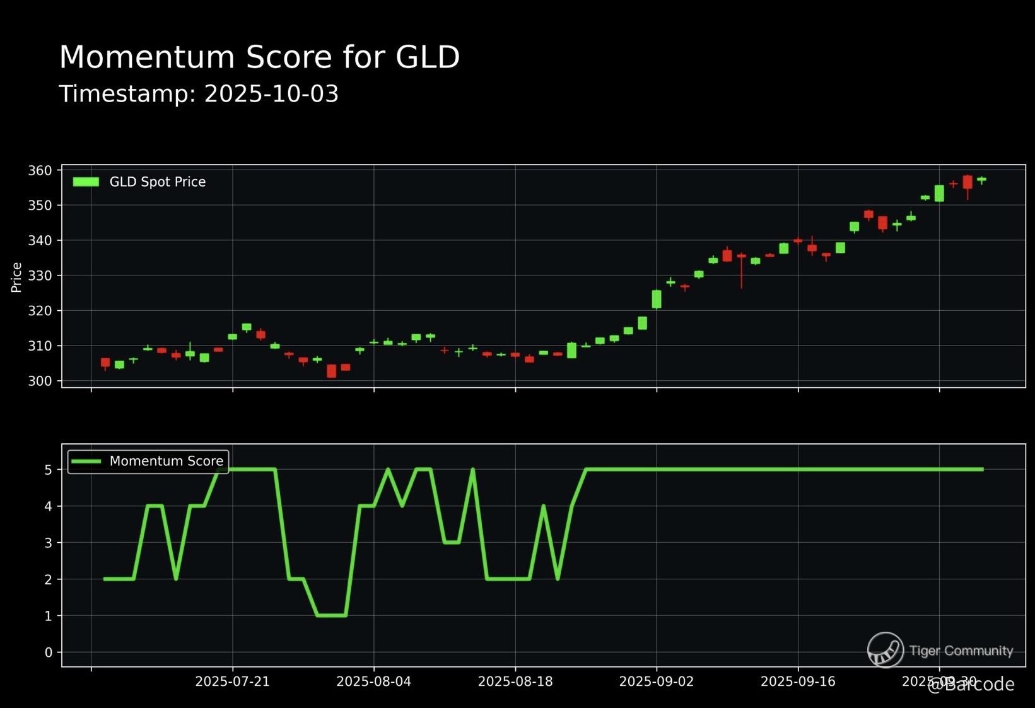Viewport: 1035px width, 708px height.
Task: Select the 2025-08-18 date axis label
Action: click(x=515, y=682)
